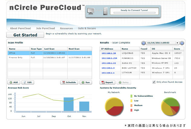This screenshot has width=191, height=129.
Task: Open Resources menu item
Action: point(66,28)
